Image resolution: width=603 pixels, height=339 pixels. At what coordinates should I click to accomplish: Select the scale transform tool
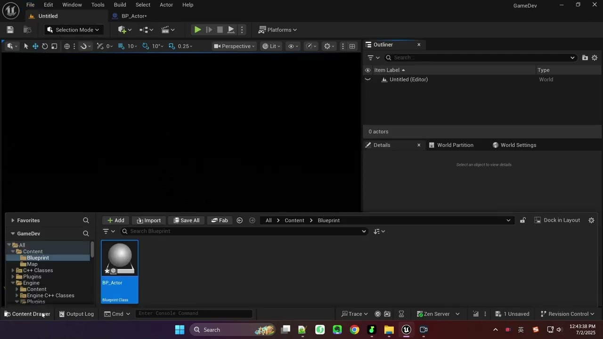click(x=54, y=46)
